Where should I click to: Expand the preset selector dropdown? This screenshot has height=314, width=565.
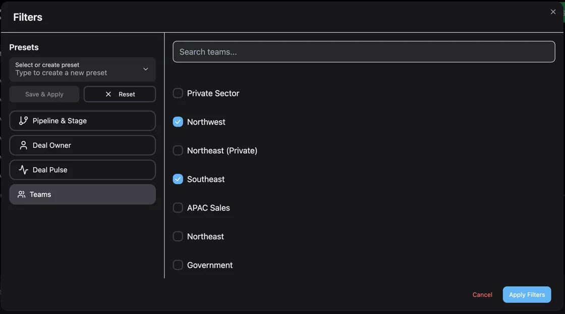tap(145, 69)
